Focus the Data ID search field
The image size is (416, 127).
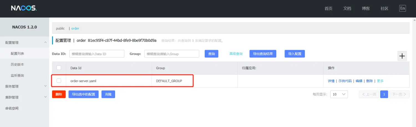[97, 54]
